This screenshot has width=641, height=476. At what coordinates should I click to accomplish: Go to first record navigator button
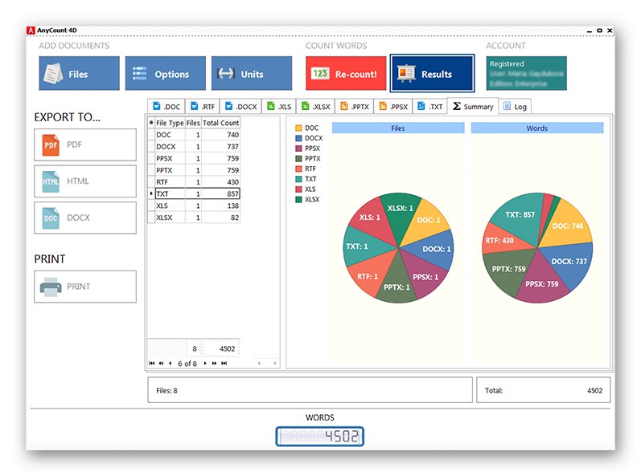click(x=152, y=363)
